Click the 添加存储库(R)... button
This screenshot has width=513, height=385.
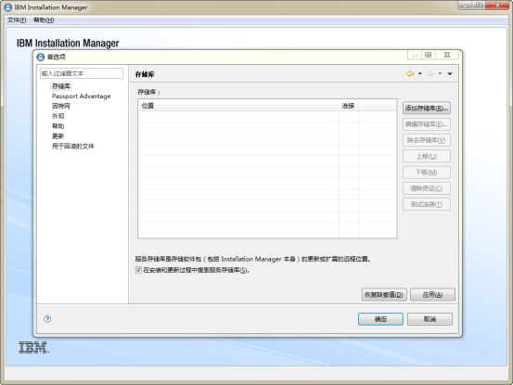(x=427, y=108)
